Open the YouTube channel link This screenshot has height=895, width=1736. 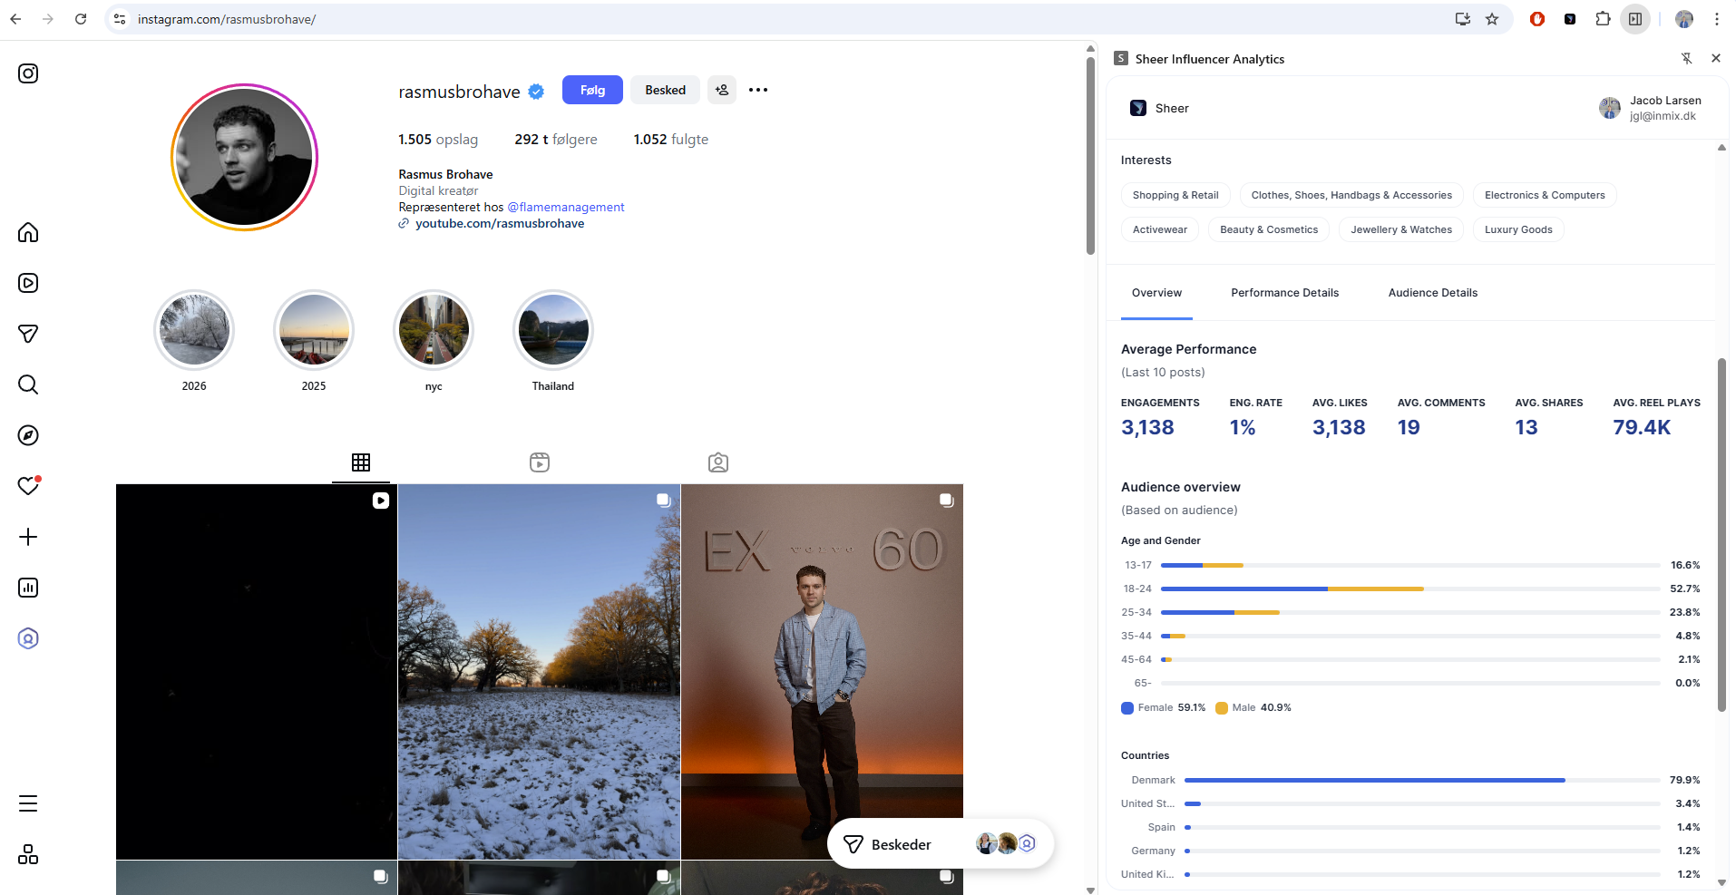(x=500, y=223)
